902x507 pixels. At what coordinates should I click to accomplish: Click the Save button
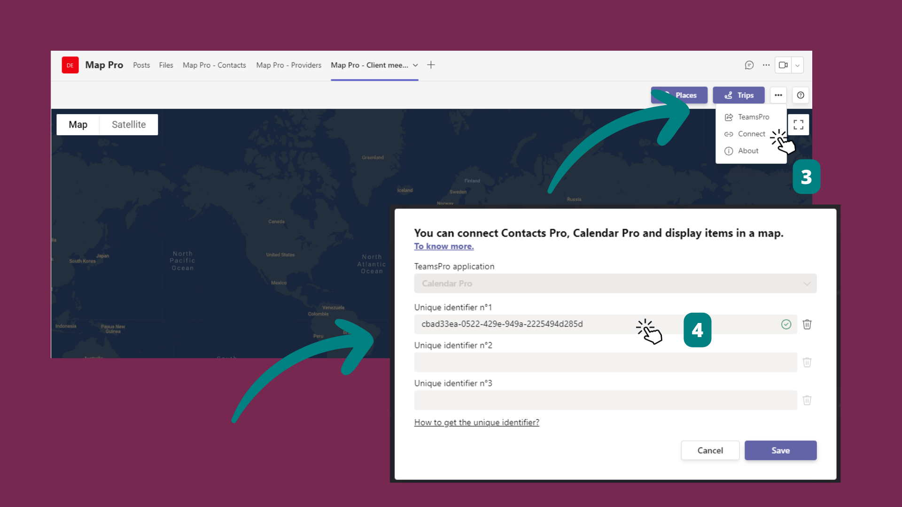tap(781, 451)
